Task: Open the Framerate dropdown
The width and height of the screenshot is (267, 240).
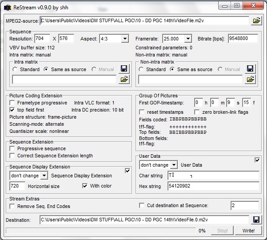Action: point(188,39)
